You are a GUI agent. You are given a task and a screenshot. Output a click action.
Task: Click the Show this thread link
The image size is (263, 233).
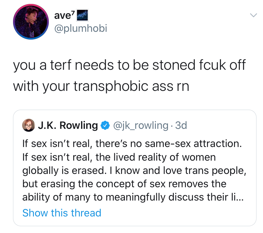[62, 213]
